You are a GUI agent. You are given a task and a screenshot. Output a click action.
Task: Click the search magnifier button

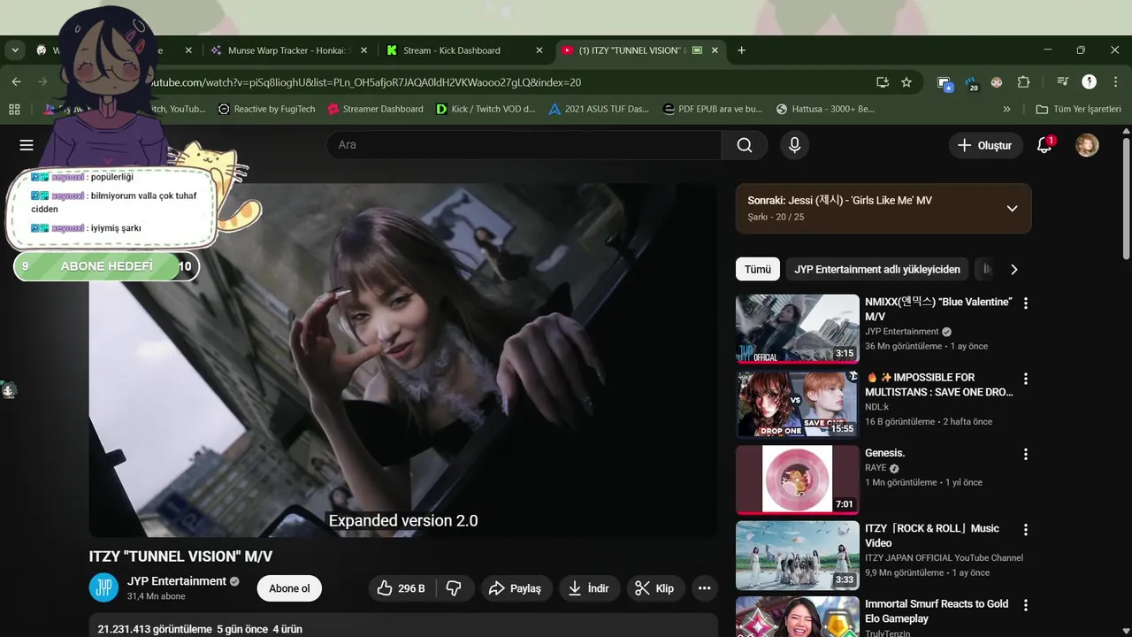point(745,145)
